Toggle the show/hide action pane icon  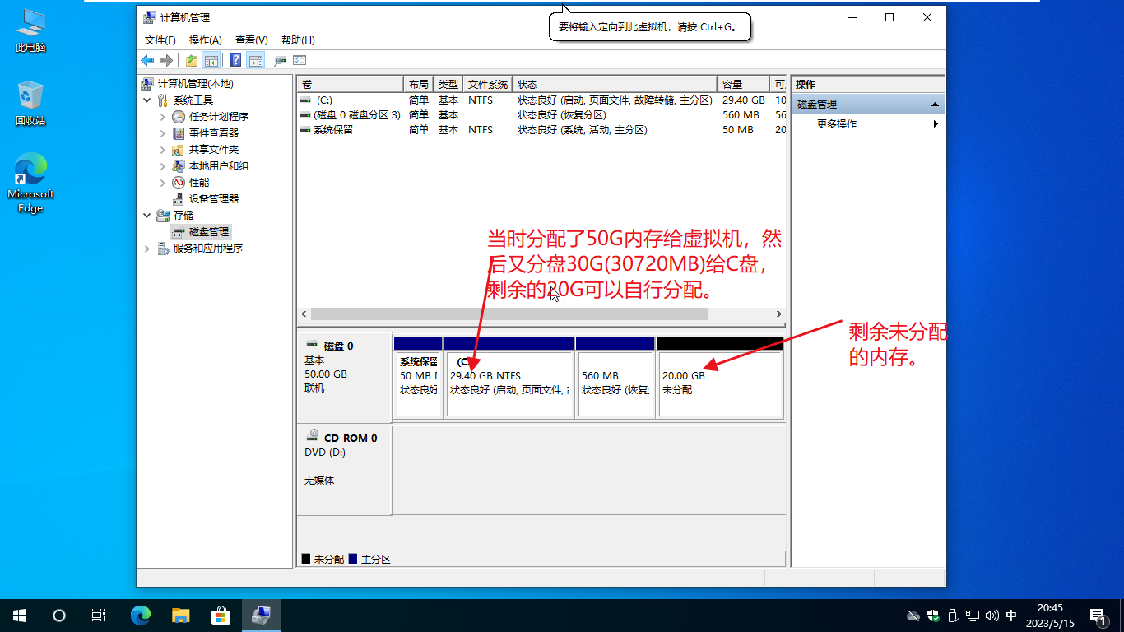[x=255, y=60]
